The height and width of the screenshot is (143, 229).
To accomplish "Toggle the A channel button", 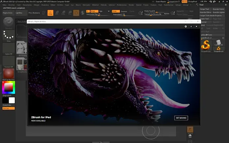I will [88, 11].
